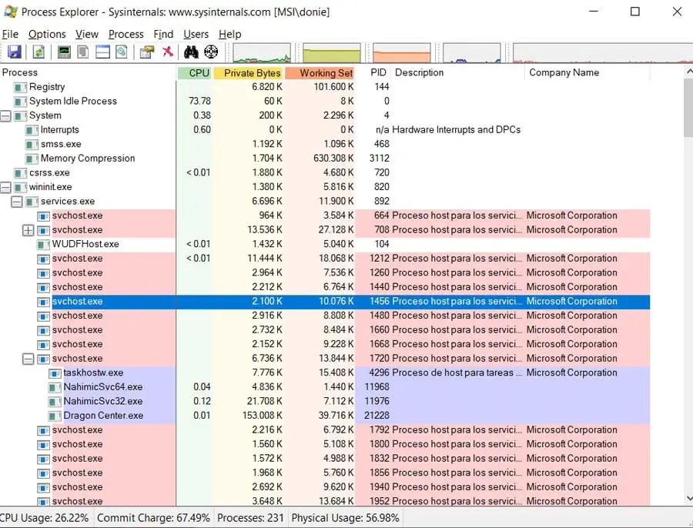Click the scrollbar up arrow
The height and width of the screenshot is (528, 693).
(688, 71)
